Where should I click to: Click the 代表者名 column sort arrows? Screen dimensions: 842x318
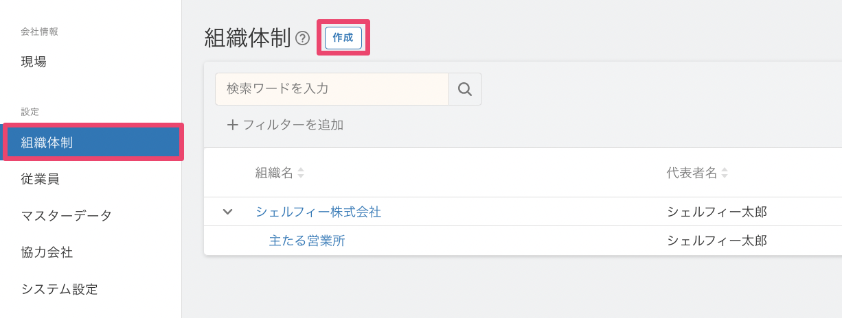coord(724,173)
